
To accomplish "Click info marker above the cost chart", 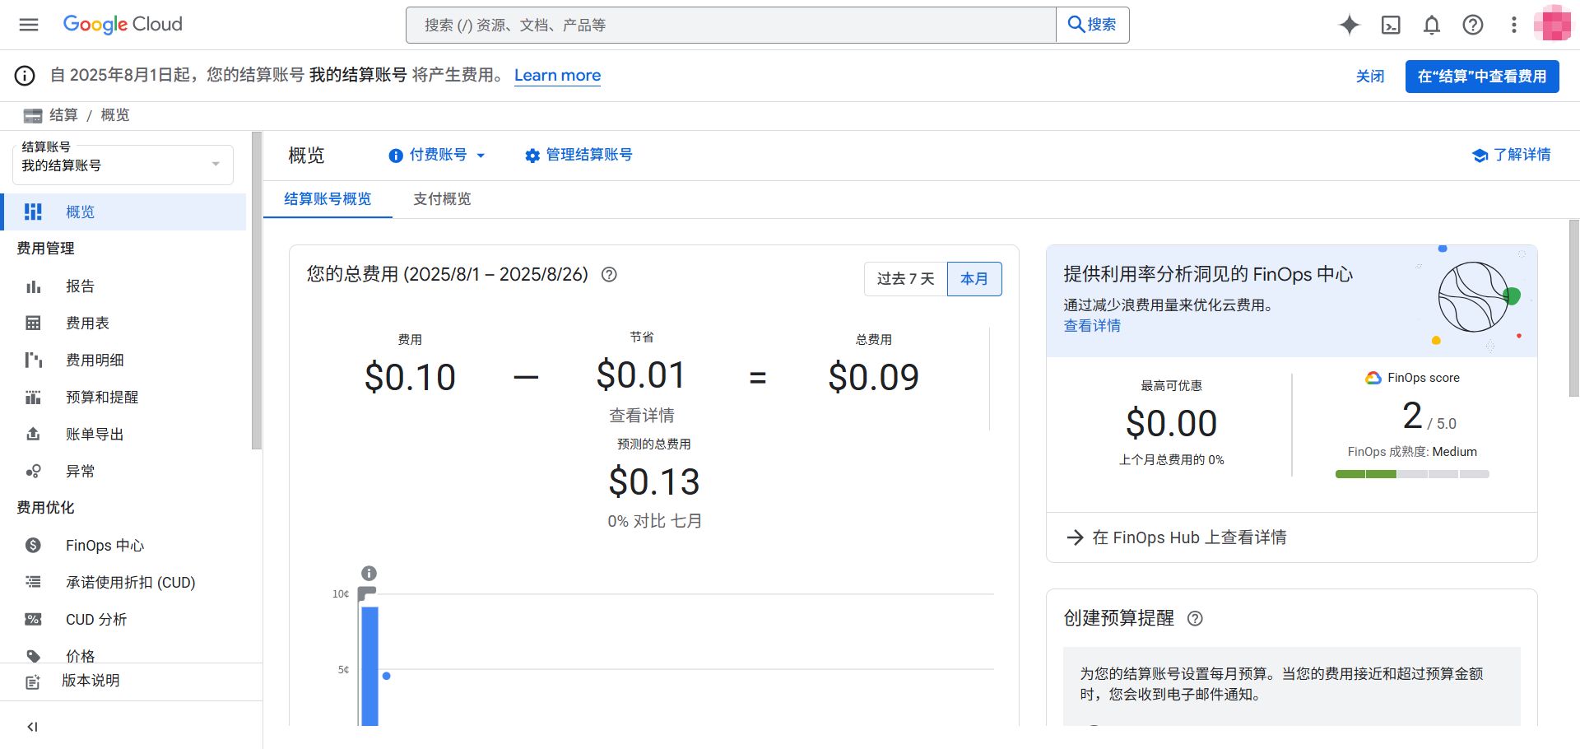I will tap(369, 573).
